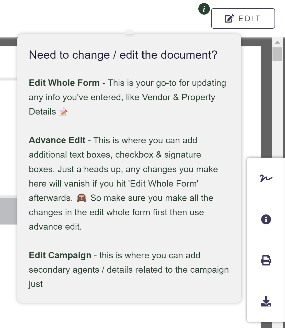Open the signature tool in side toolbar

point(266,178)
